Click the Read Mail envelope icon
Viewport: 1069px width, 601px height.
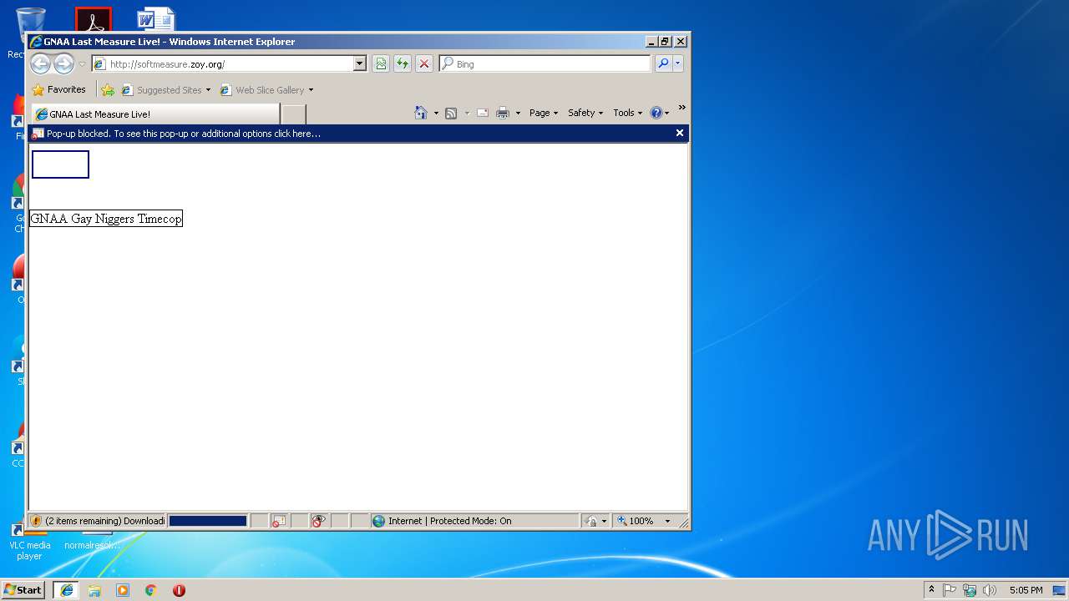(x=483, y=113)
